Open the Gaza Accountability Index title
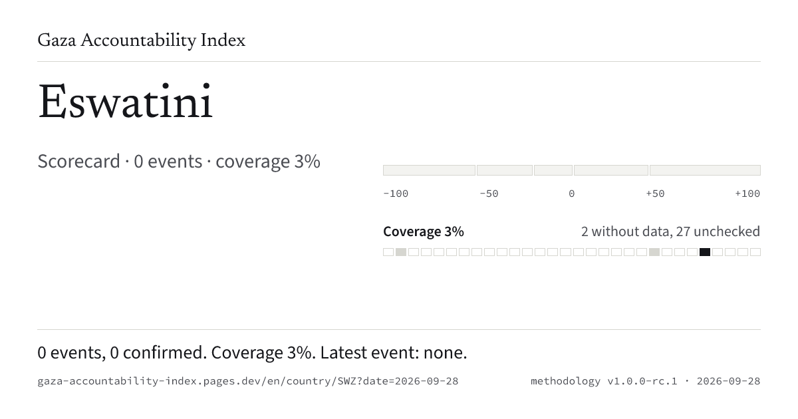The height and width of the screenshot is (419, 798). (142, 41)
